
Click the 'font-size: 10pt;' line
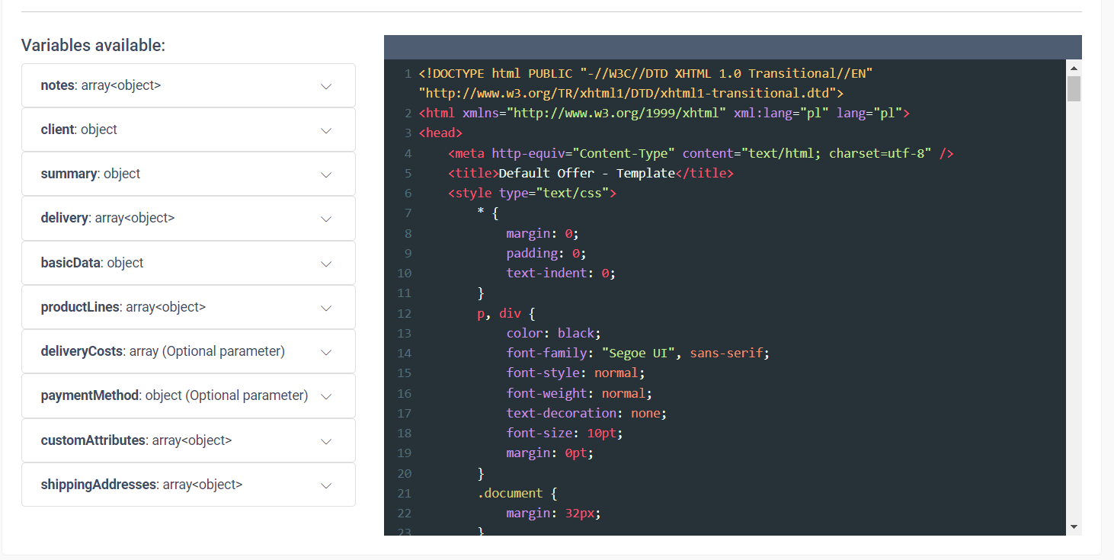click(x=565, y=433)
